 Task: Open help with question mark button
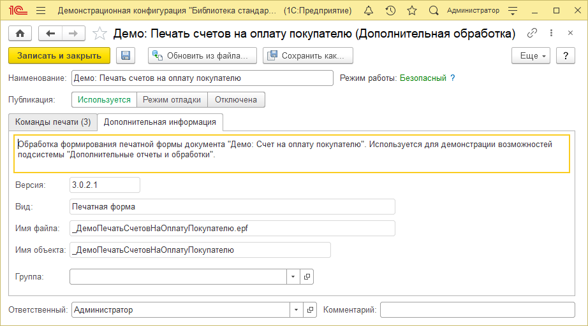[566, 56]
